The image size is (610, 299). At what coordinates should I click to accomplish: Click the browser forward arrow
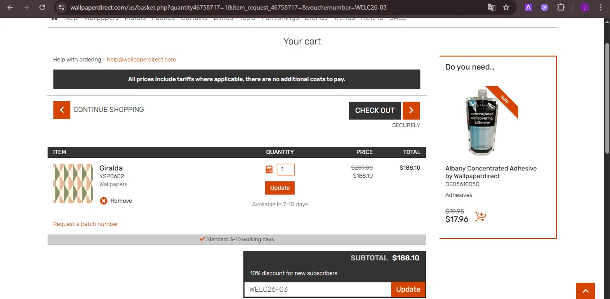26,7
